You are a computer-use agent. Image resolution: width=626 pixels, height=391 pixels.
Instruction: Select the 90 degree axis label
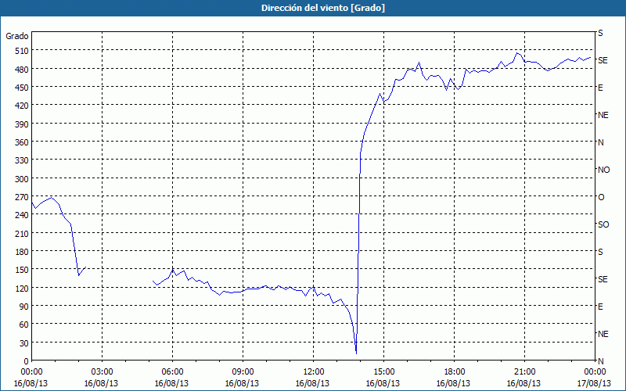tap(24, 307)
